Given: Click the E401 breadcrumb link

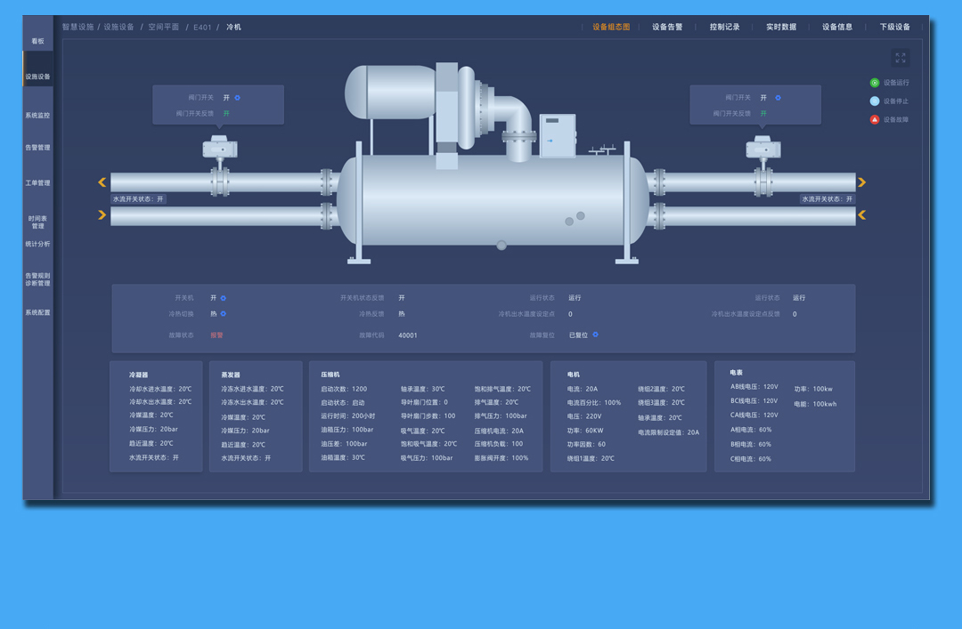Looking at the screenshot, I should tap(202, 28).
